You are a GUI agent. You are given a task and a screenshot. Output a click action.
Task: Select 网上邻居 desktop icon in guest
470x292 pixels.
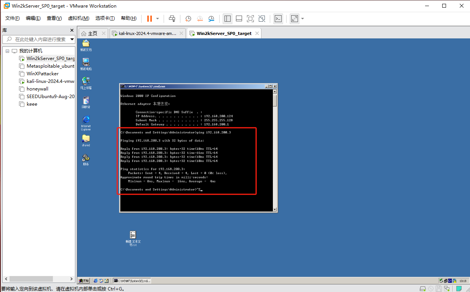(86, 84)
